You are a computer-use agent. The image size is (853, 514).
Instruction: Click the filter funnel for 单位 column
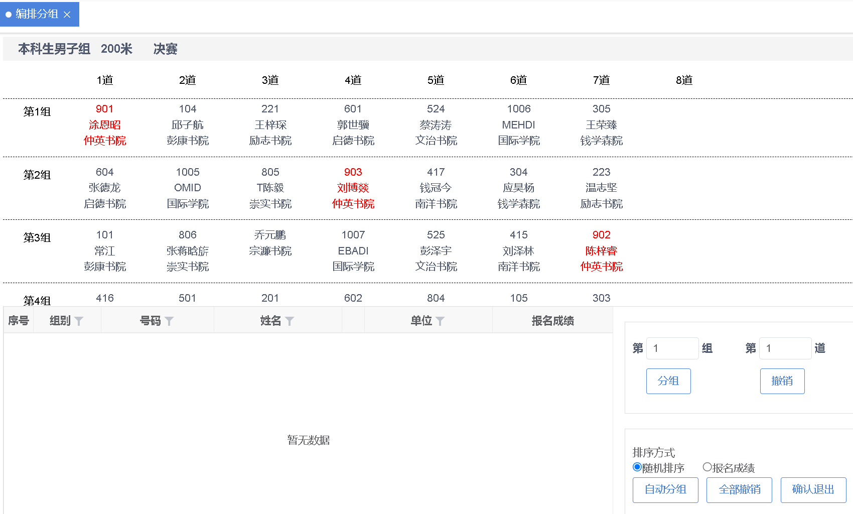(440, 321)
